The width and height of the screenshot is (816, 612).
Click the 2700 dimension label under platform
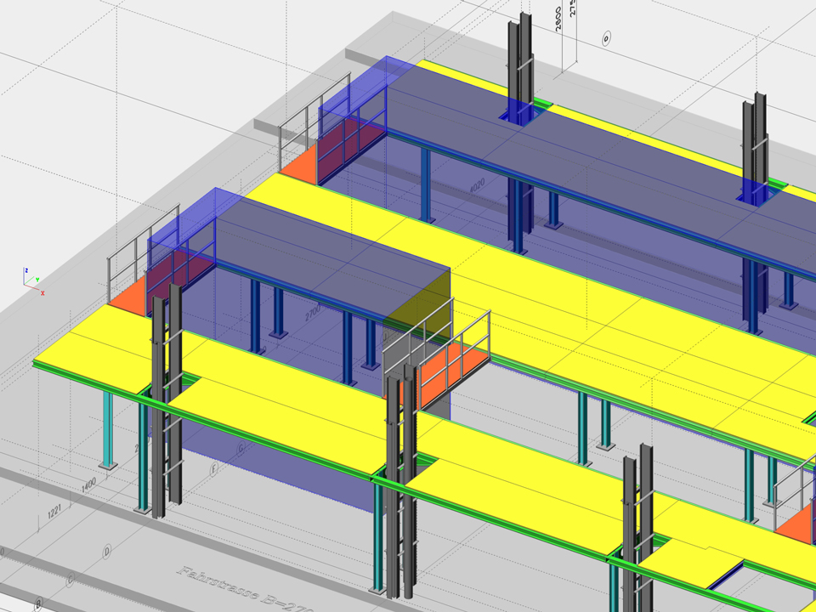(x=313, y=314)
